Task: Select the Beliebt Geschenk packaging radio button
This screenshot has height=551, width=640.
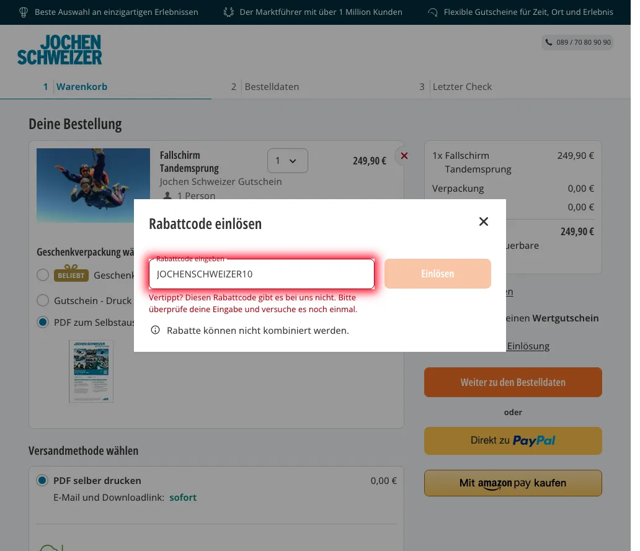Action: coord(43,275)
